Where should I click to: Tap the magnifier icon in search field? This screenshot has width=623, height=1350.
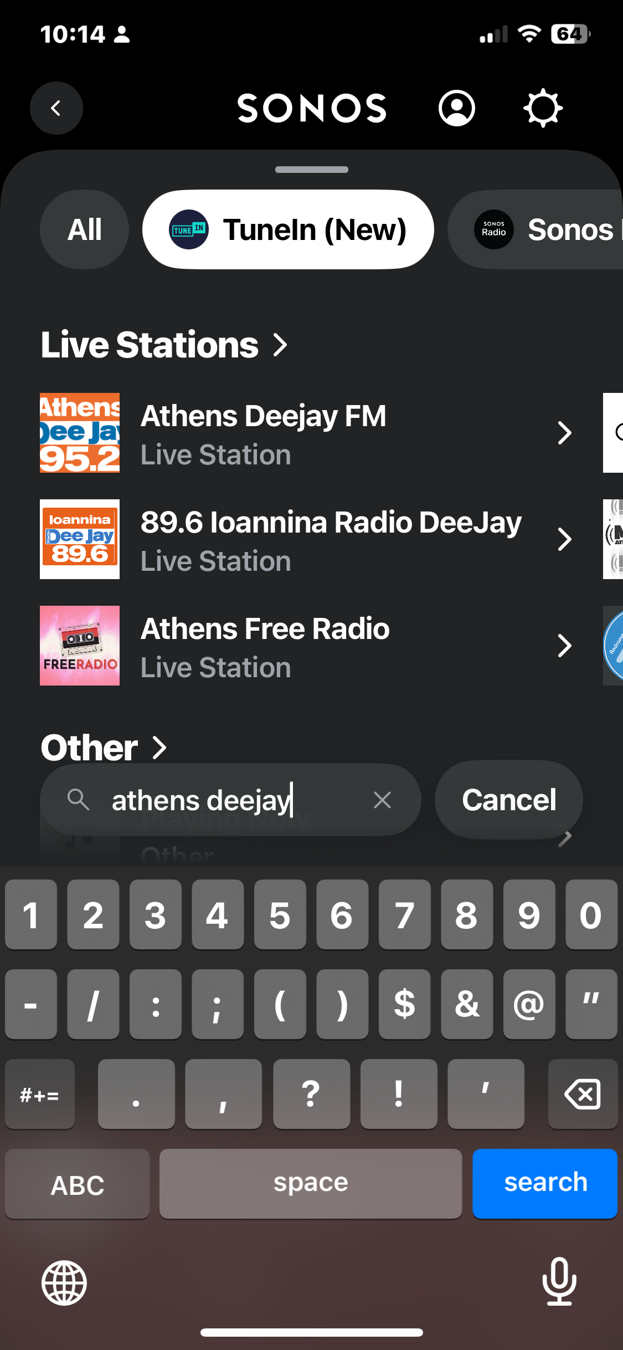[78, 800]
